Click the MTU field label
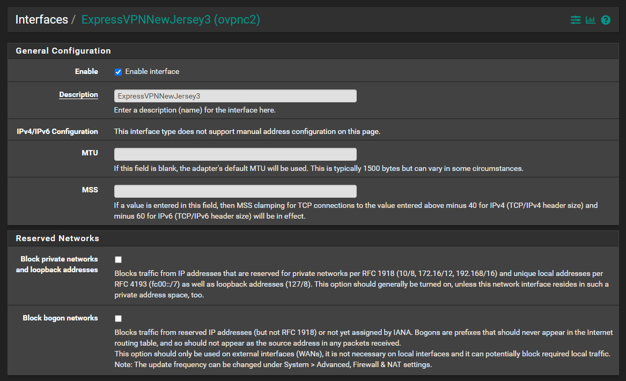This screenshot has width=626, height=381. [90, 153]
